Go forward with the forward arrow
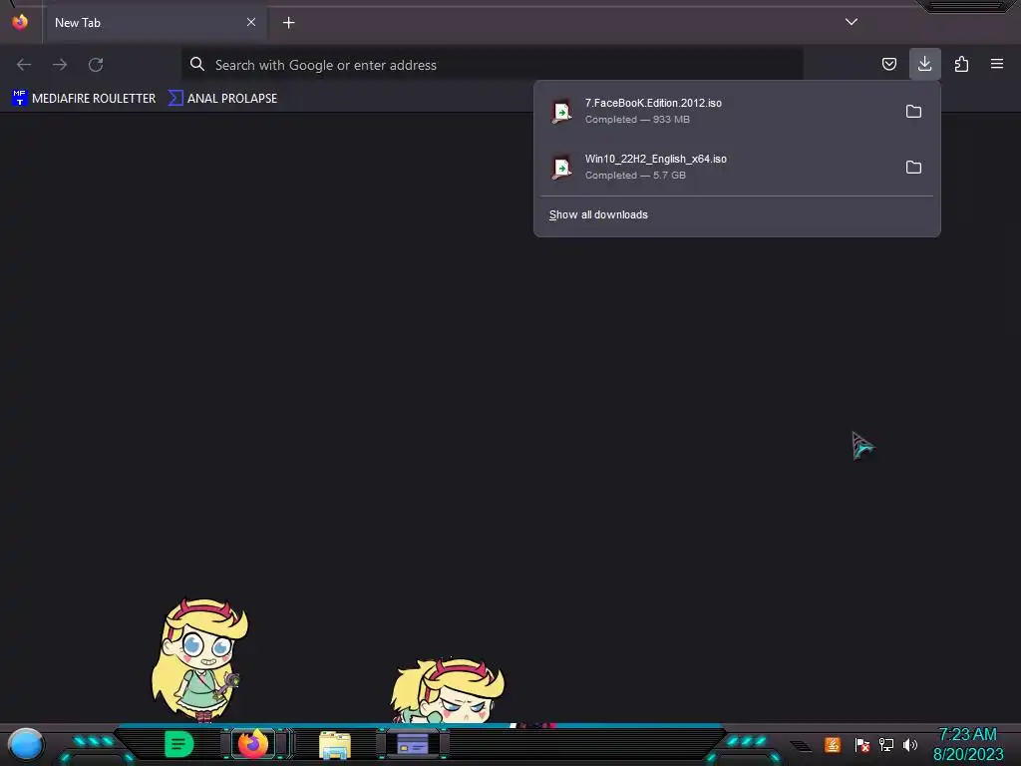This screenshot has width=1021, height=766. [60, 65]
